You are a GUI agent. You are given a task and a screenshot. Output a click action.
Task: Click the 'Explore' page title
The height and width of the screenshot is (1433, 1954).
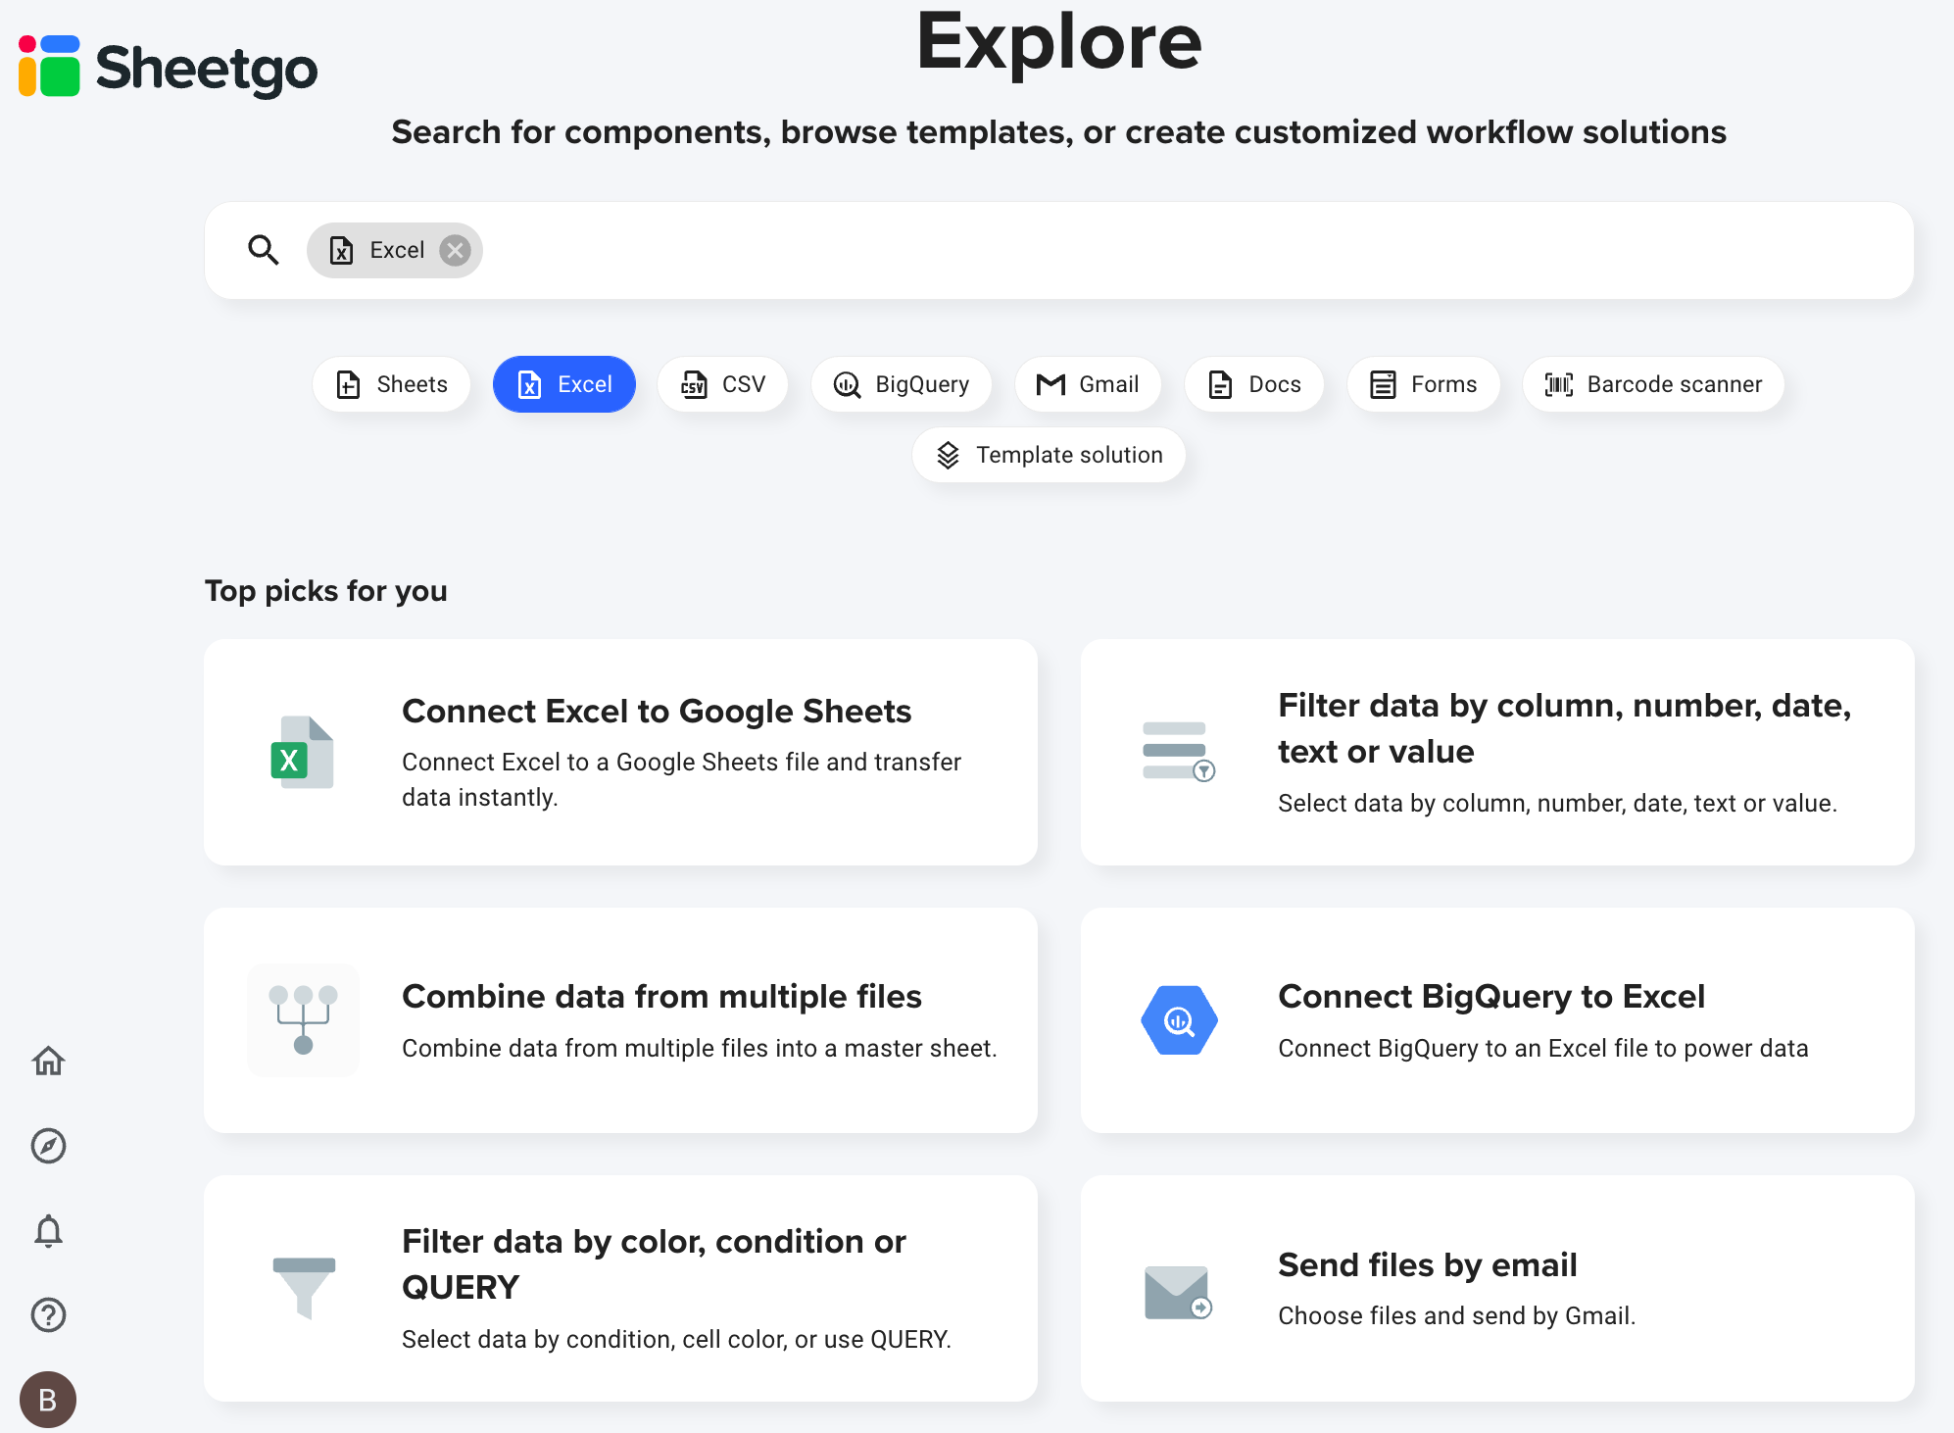1058,41
